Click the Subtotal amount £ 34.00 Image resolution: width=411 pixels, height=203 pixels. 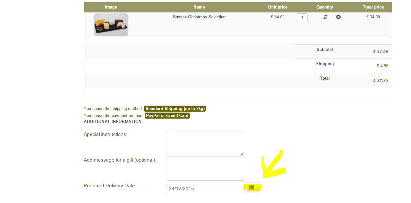(x=381, y=52)
